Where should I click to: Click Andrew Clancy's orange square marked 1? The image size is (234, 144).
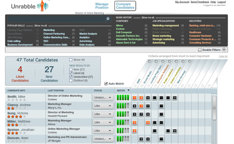(141, 106)
